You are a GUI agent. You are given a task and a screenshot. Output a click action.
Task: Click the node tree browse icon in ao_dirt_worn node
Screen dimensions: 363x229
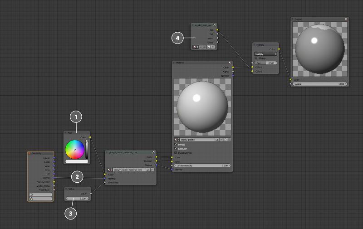click(195, 47)
